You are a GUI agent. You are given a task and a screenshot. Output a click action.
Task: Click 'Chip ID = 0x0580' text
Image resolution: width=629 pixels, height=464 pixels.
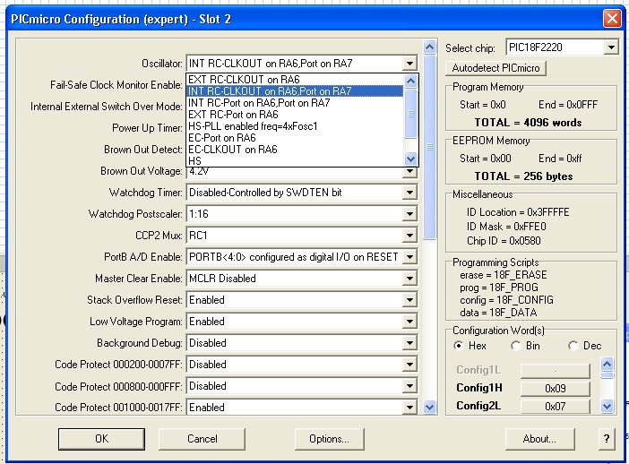504,241
